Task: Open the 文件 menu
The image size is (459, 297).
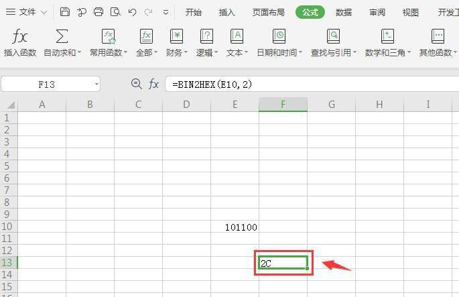Action: tap(26, 12)
